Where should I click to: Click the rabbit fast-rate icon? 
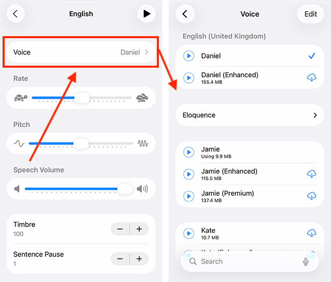pyautogui.click(x=142, y=98)
